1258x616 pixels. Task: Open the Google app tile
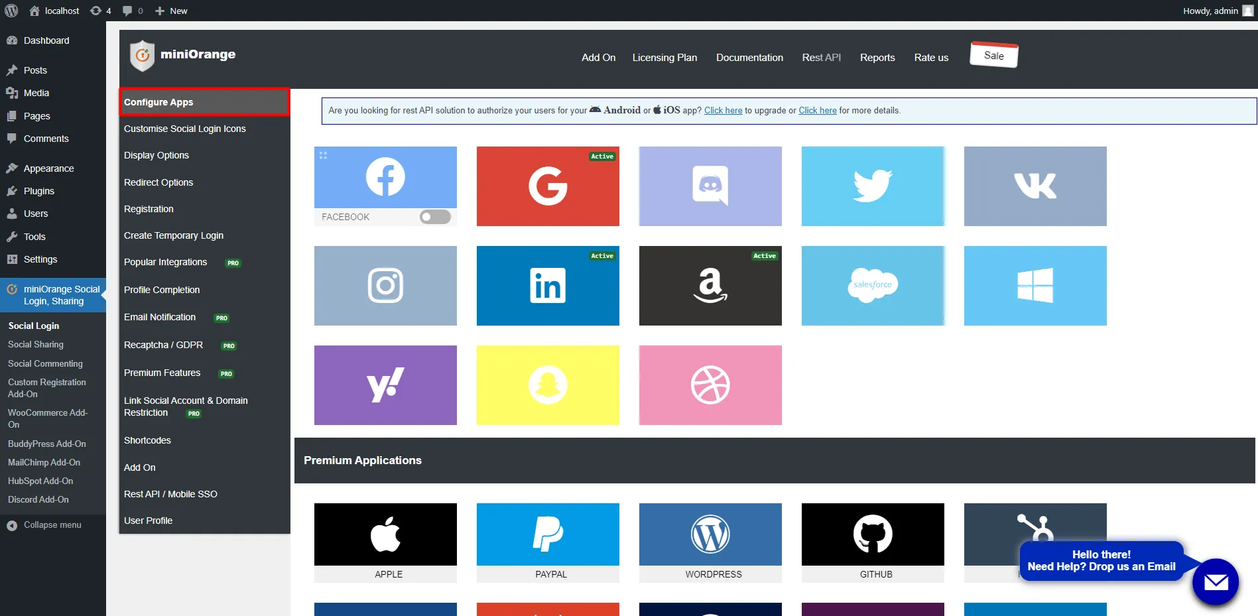coord(548,186)
